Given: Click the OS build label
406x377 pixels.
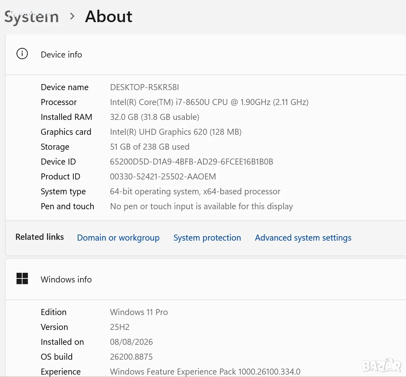Looking at the screenshot, I should (x=57, y=356).
